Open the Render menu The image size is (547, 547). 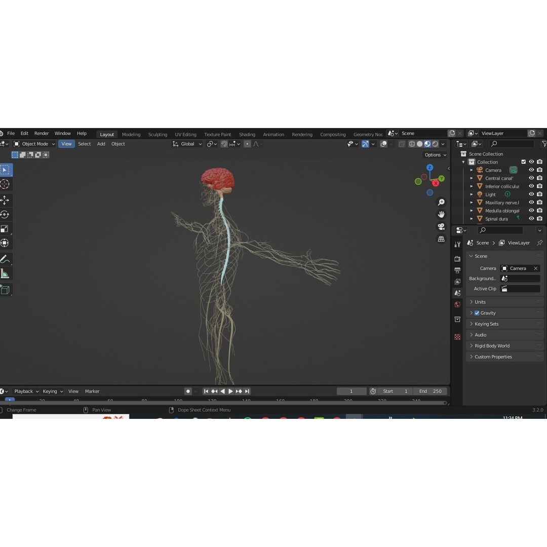[41, 133]
